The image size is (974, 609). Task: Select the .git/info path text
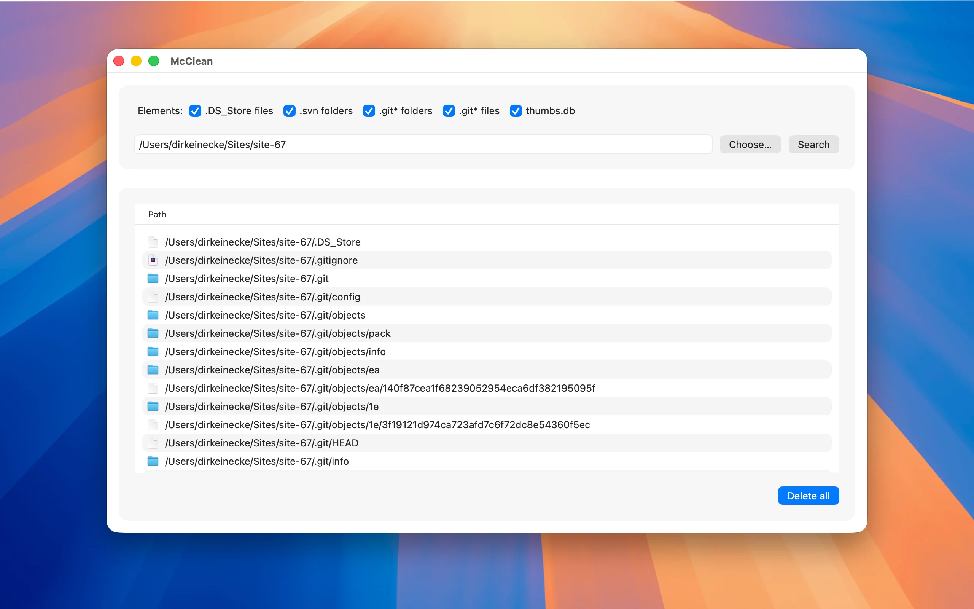[257, 461]
